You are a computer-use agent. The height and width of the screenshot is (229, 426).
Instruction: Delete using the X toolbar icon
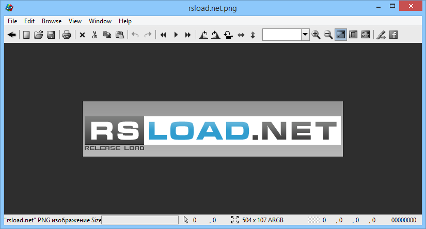82,35
